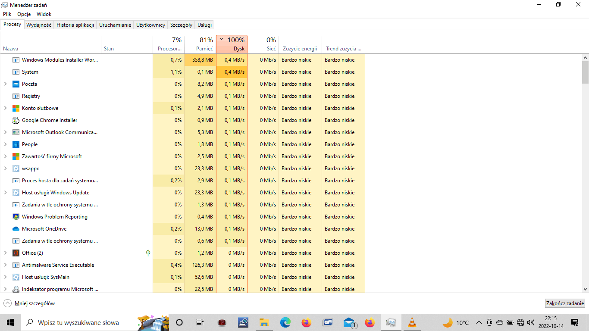Open Task View from the taskbar

[x=200, y=322]
